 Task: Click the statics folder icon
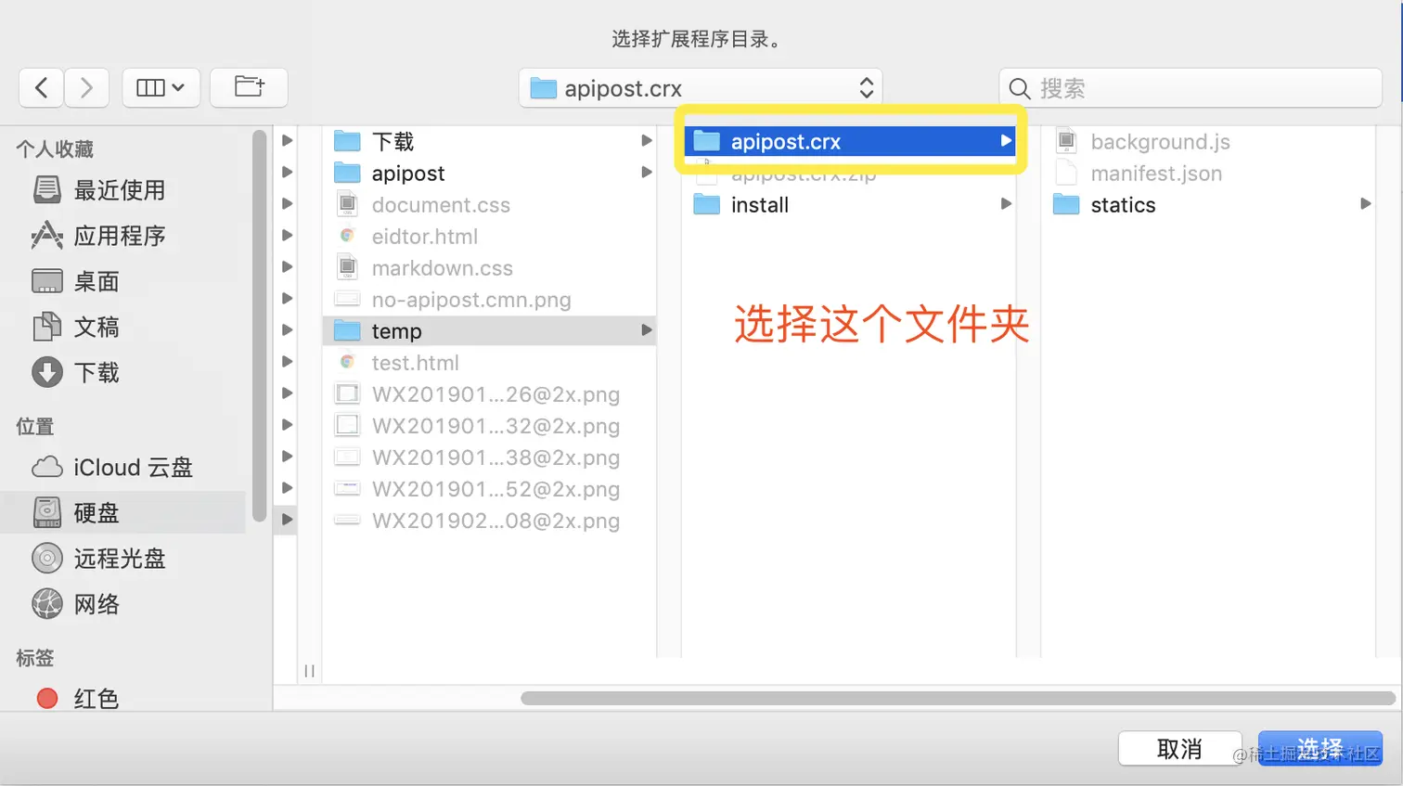1066,204
